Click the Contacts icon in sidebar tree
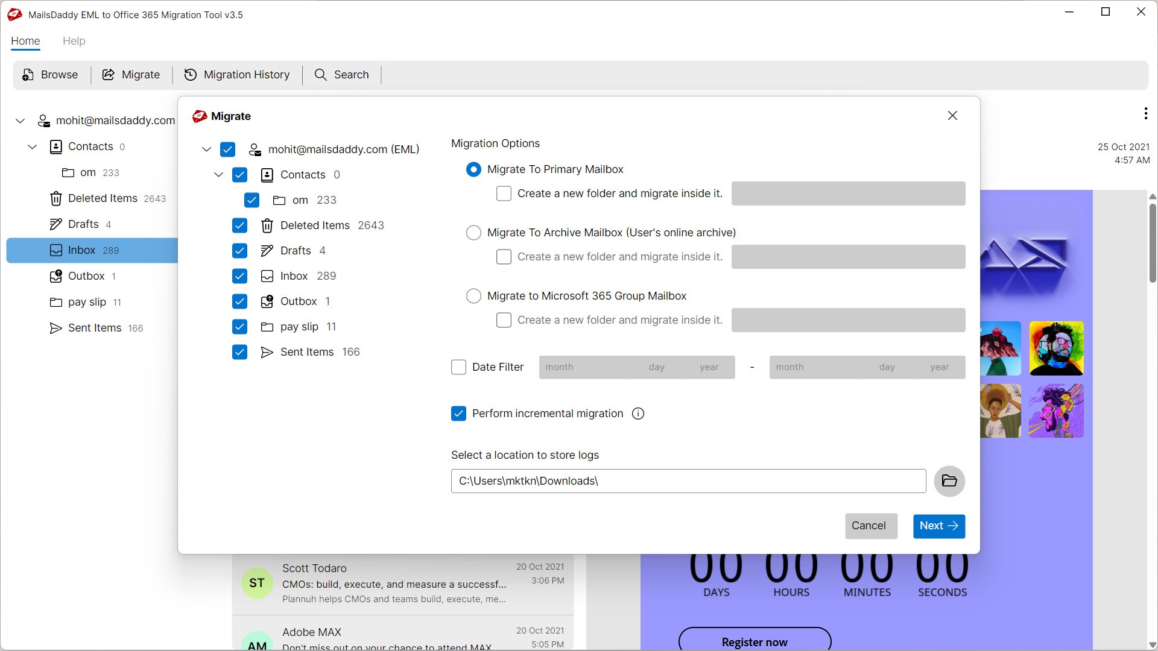The image size is (1158, 651). click(56, 146)
